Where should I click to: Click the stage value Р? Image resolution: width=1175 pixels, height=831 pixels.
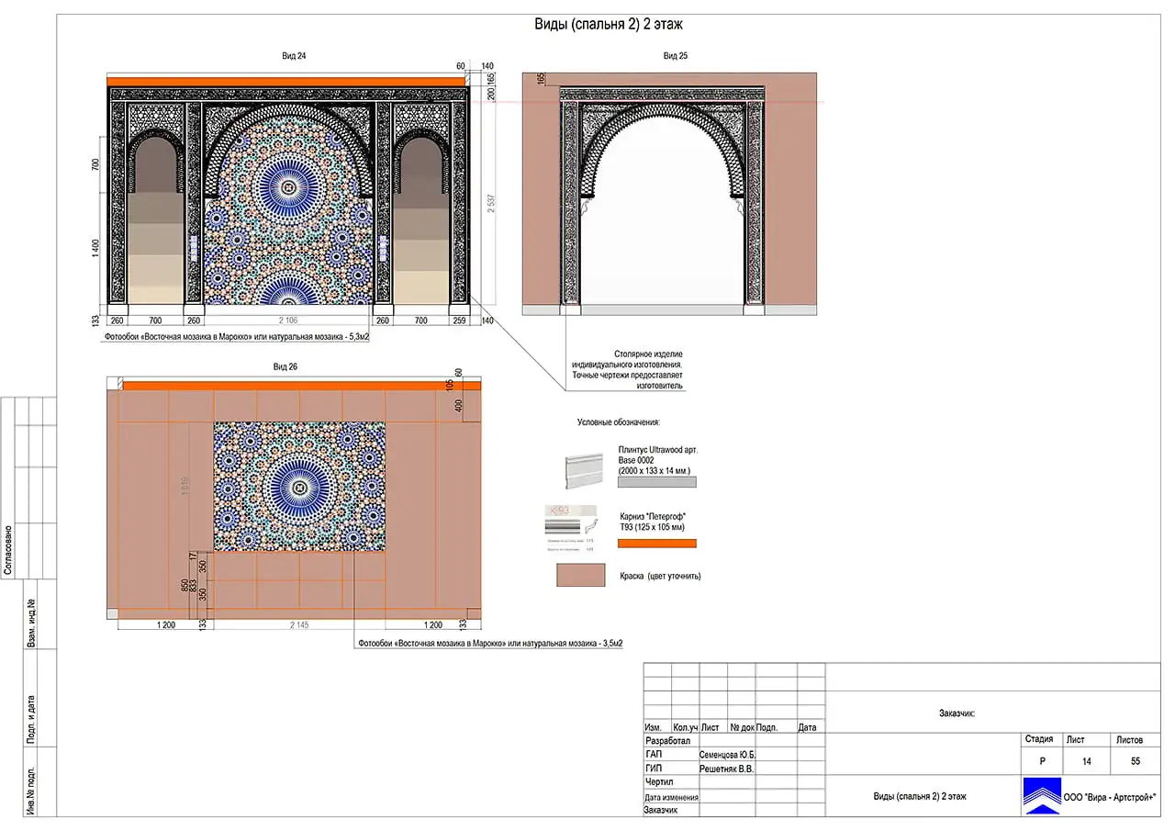tap(1042, 761)
